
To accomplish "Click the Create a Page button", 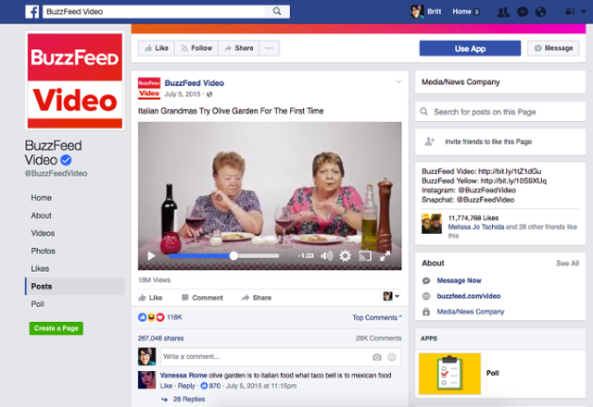I will 56,328.
